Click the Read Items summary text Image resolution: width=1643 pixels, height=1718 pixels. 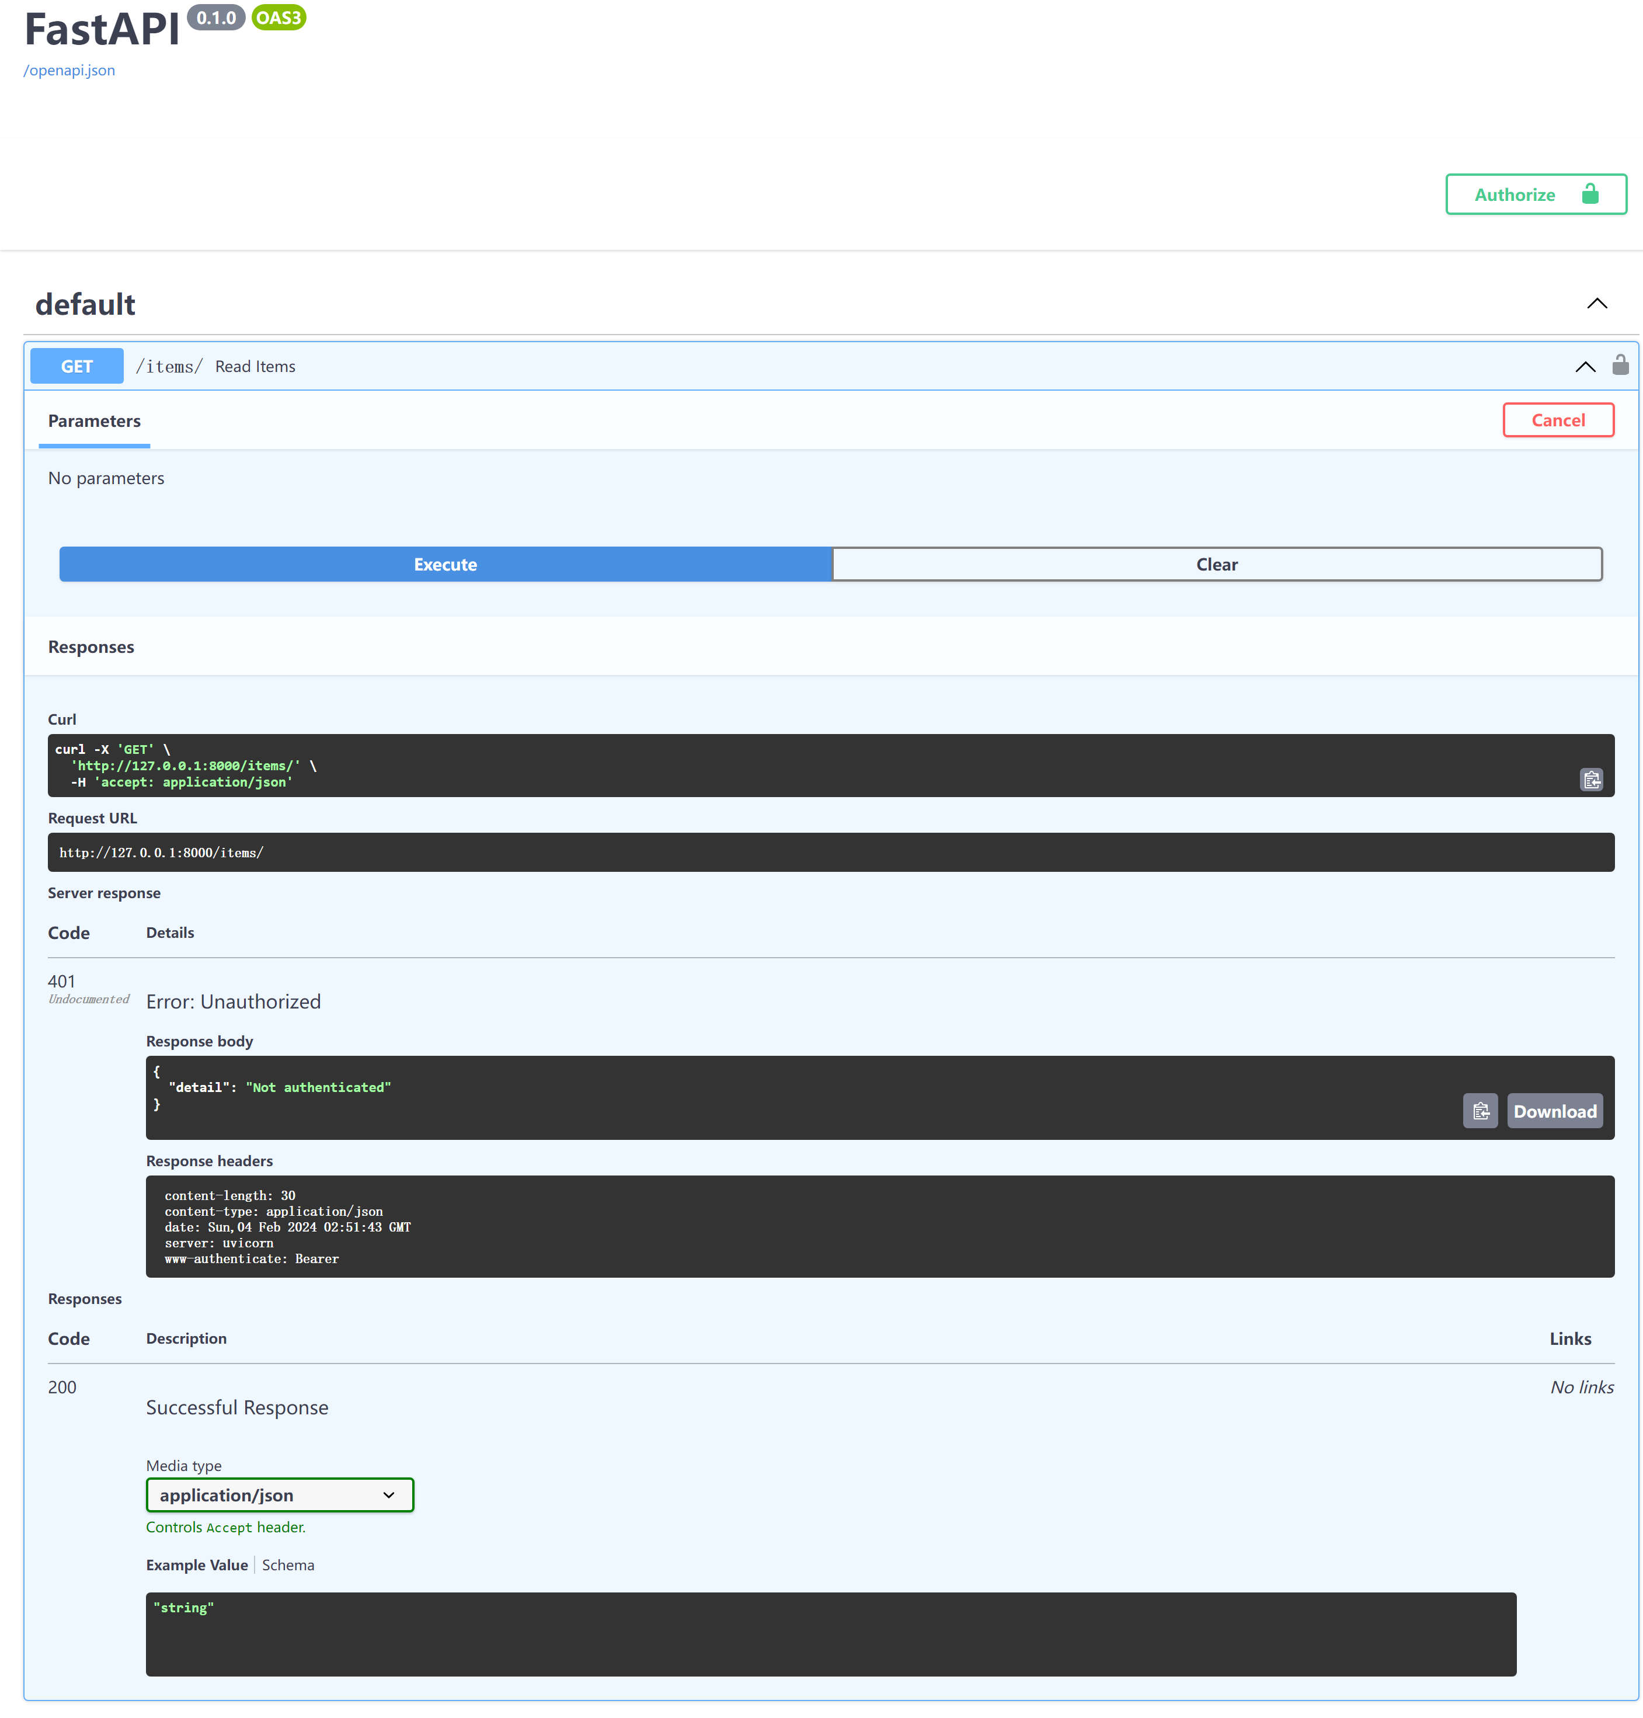[x=254, y=366]
